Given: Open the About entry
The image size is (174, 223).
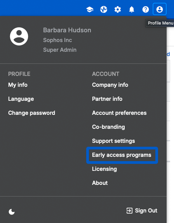Looking at the screenshot, I should [100, 183].
